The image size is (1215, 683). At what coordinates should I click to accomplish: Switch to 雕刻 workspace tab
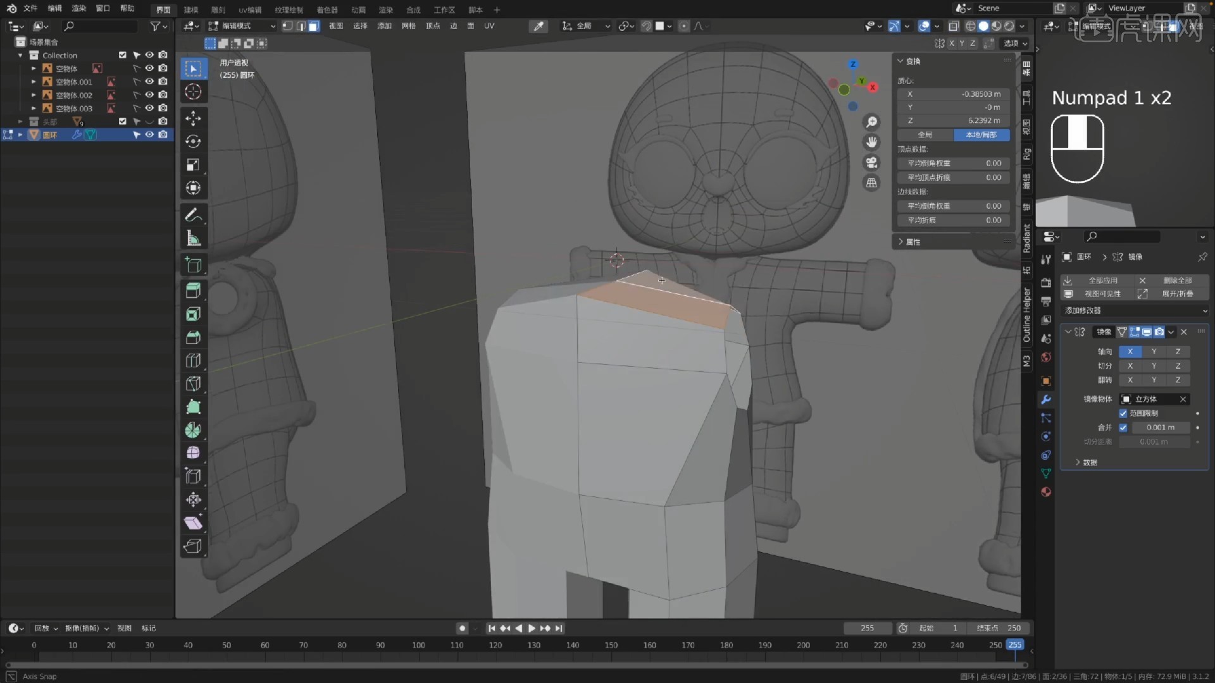218,9
